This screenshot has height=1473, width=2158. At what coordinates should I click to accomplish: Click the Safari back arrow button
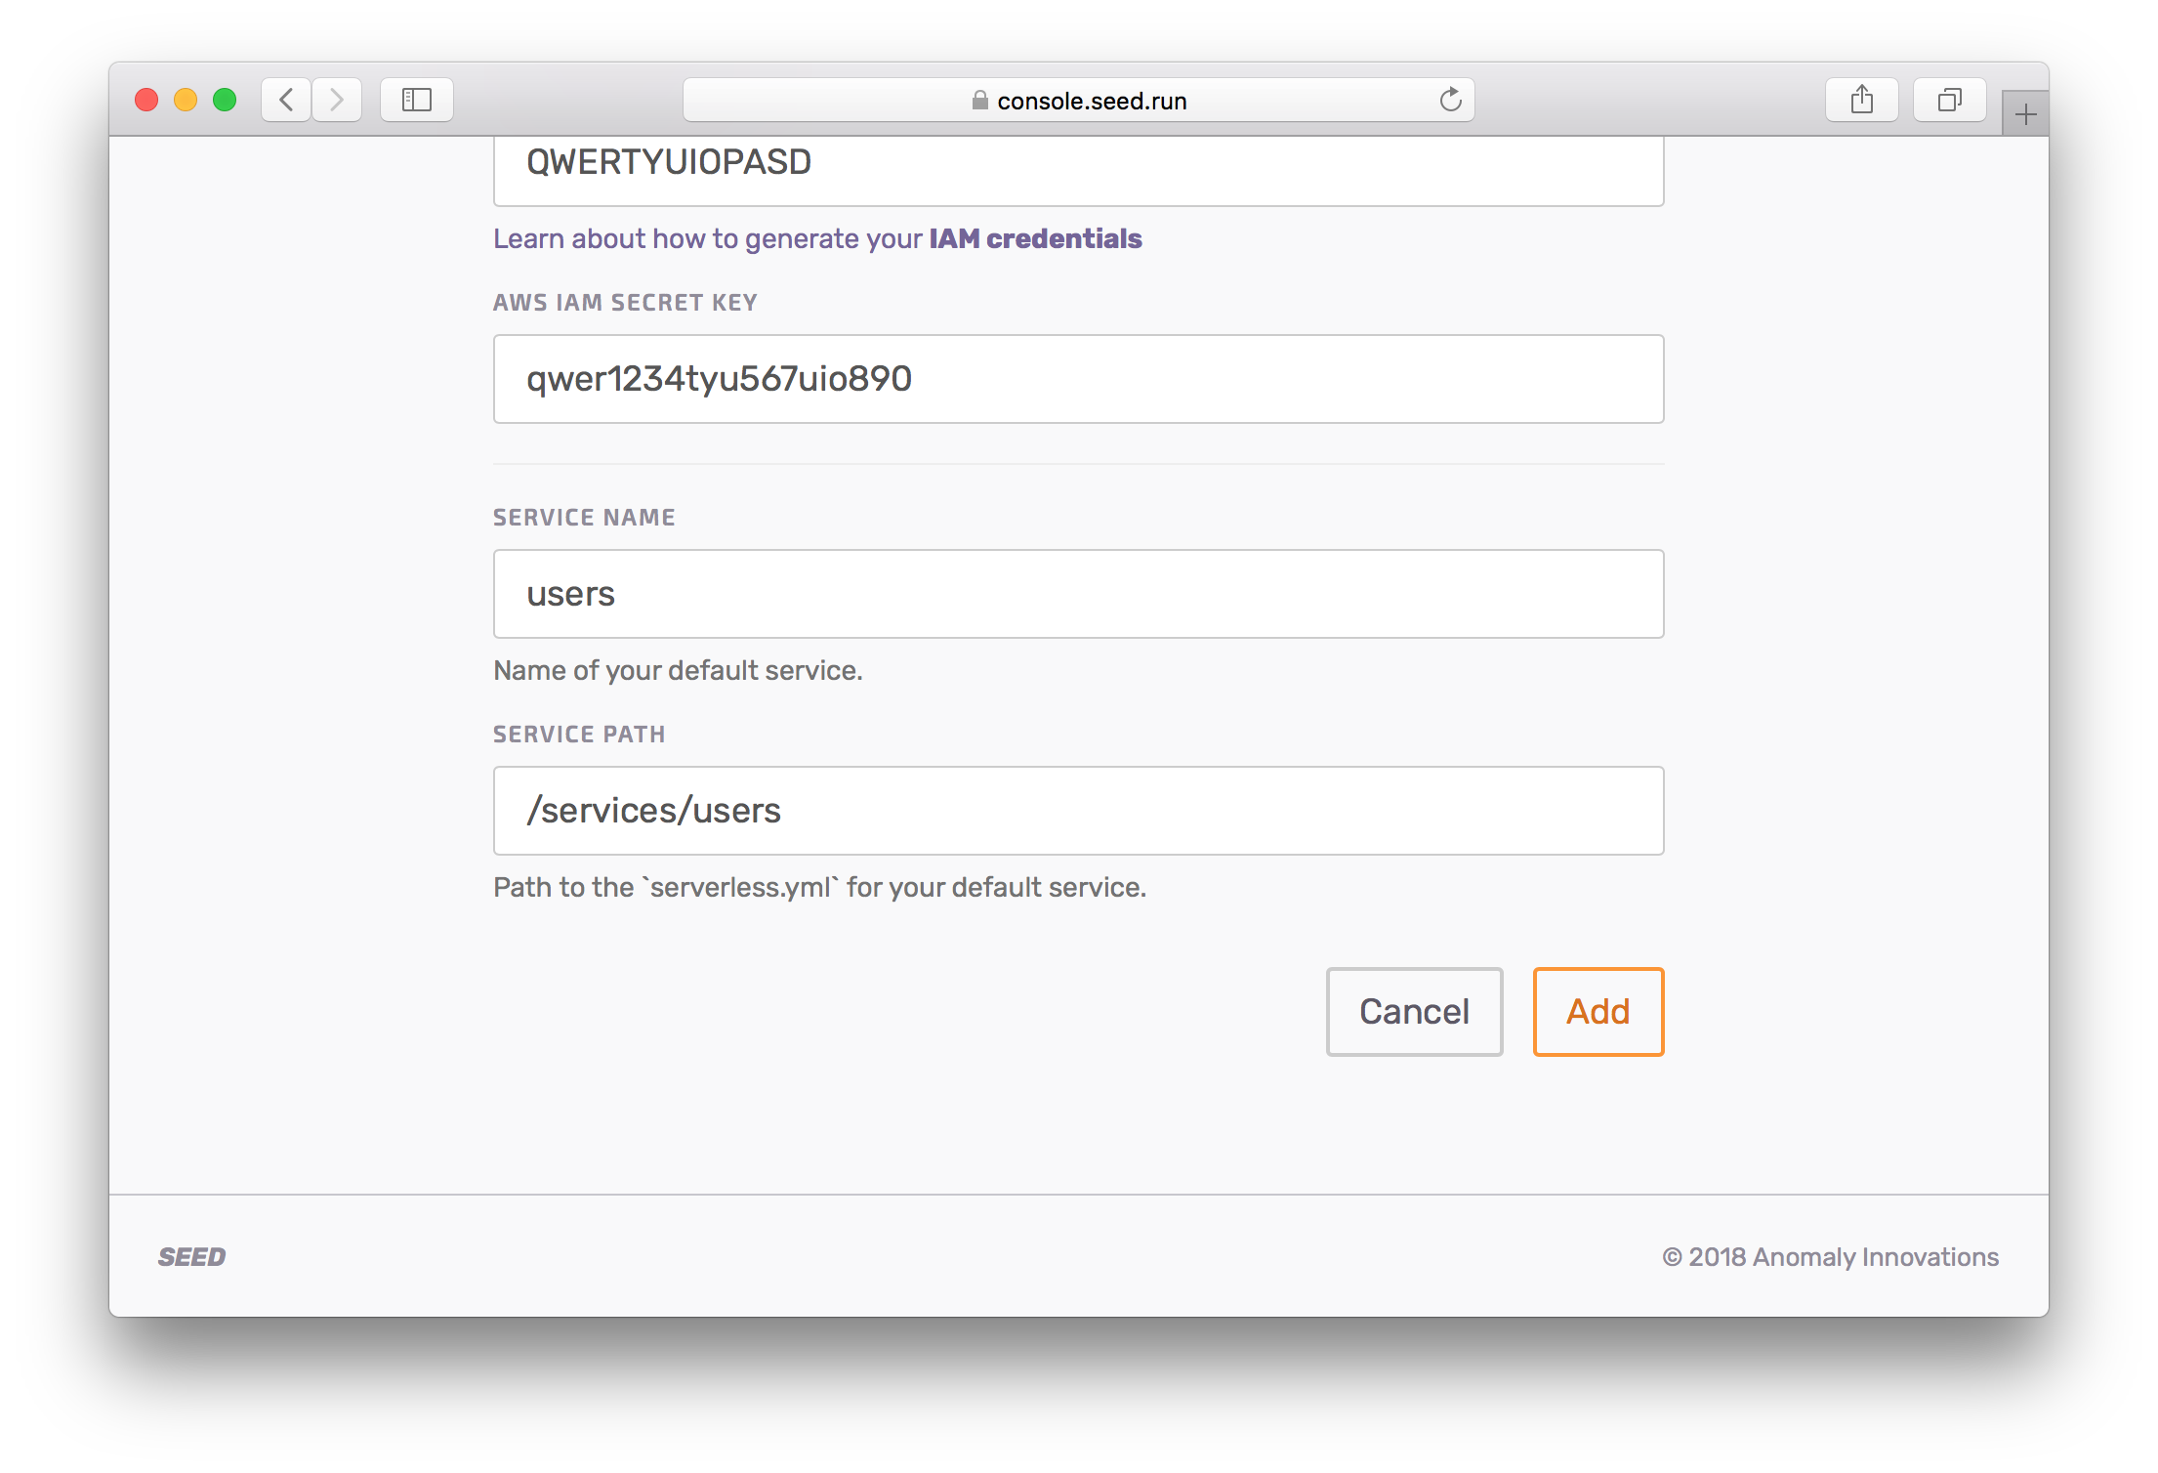pyautogui.click(x=286, y=100)
